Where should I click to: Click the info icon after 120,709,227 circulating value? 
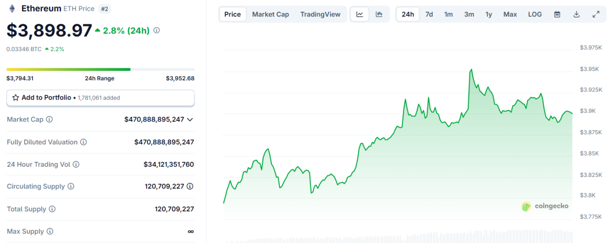[190, 187]
